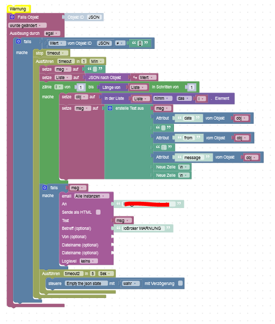Click the Betreff (optional) label
The height and width of the screenshot is (324, 275).
[77, 228]
